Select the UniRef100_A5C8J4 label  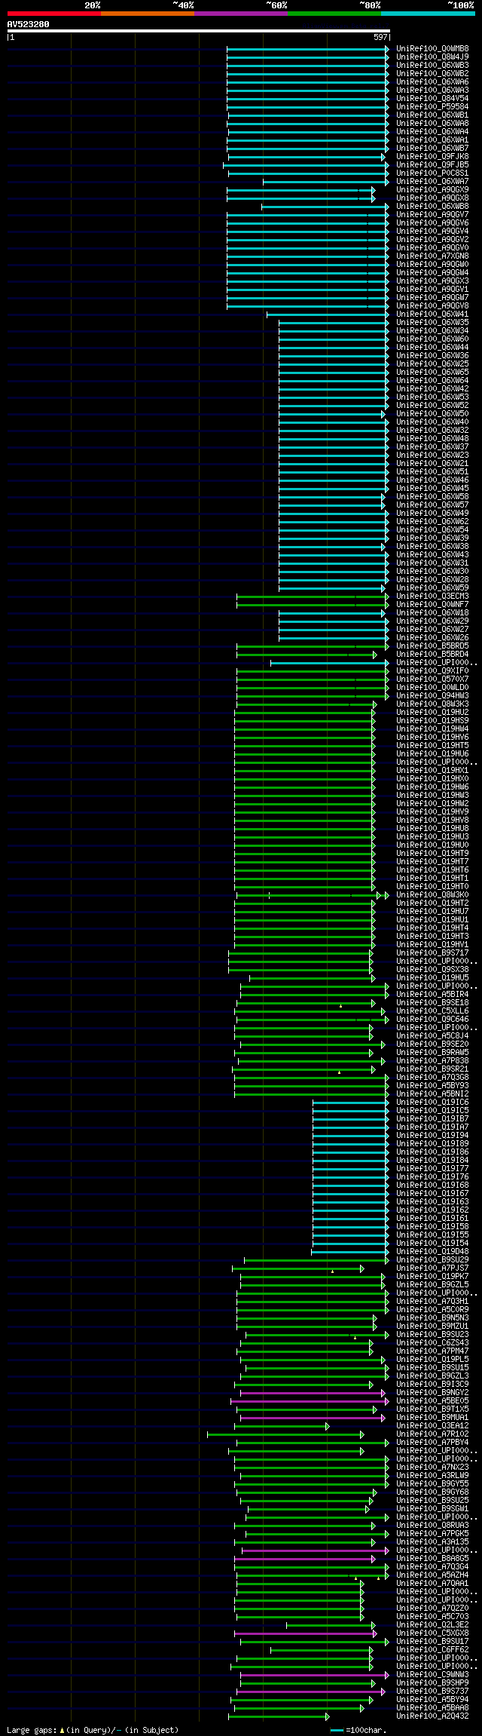(x=432, y=1036)
